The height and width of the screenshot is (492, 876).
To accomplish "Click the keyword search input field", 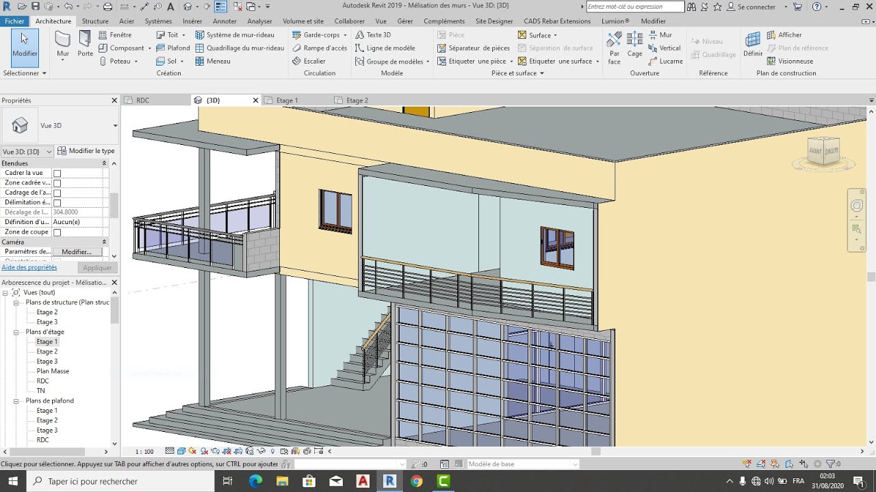I will pos(635,7).
